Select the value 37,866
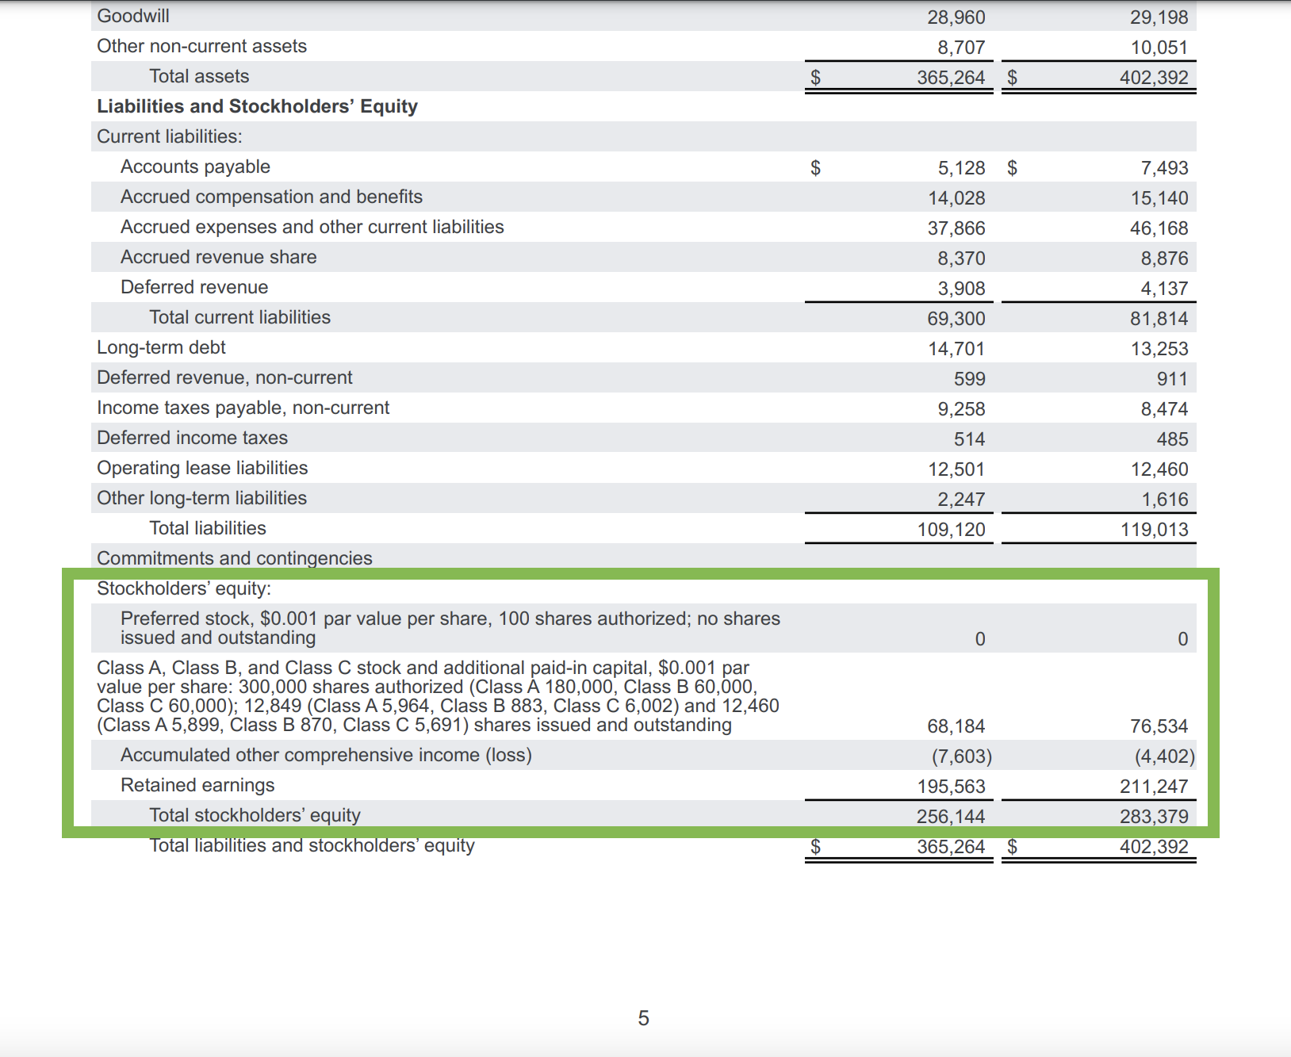The height and width of the screenshot is (1057, 1291). click(x=956, y=228)
